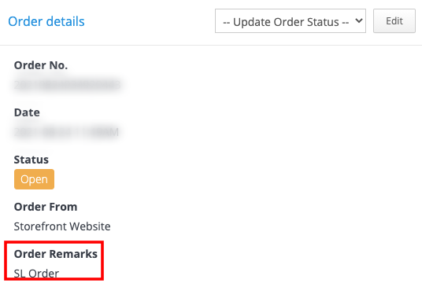
Task: Click the Status field label
Action: coord(31,160)
